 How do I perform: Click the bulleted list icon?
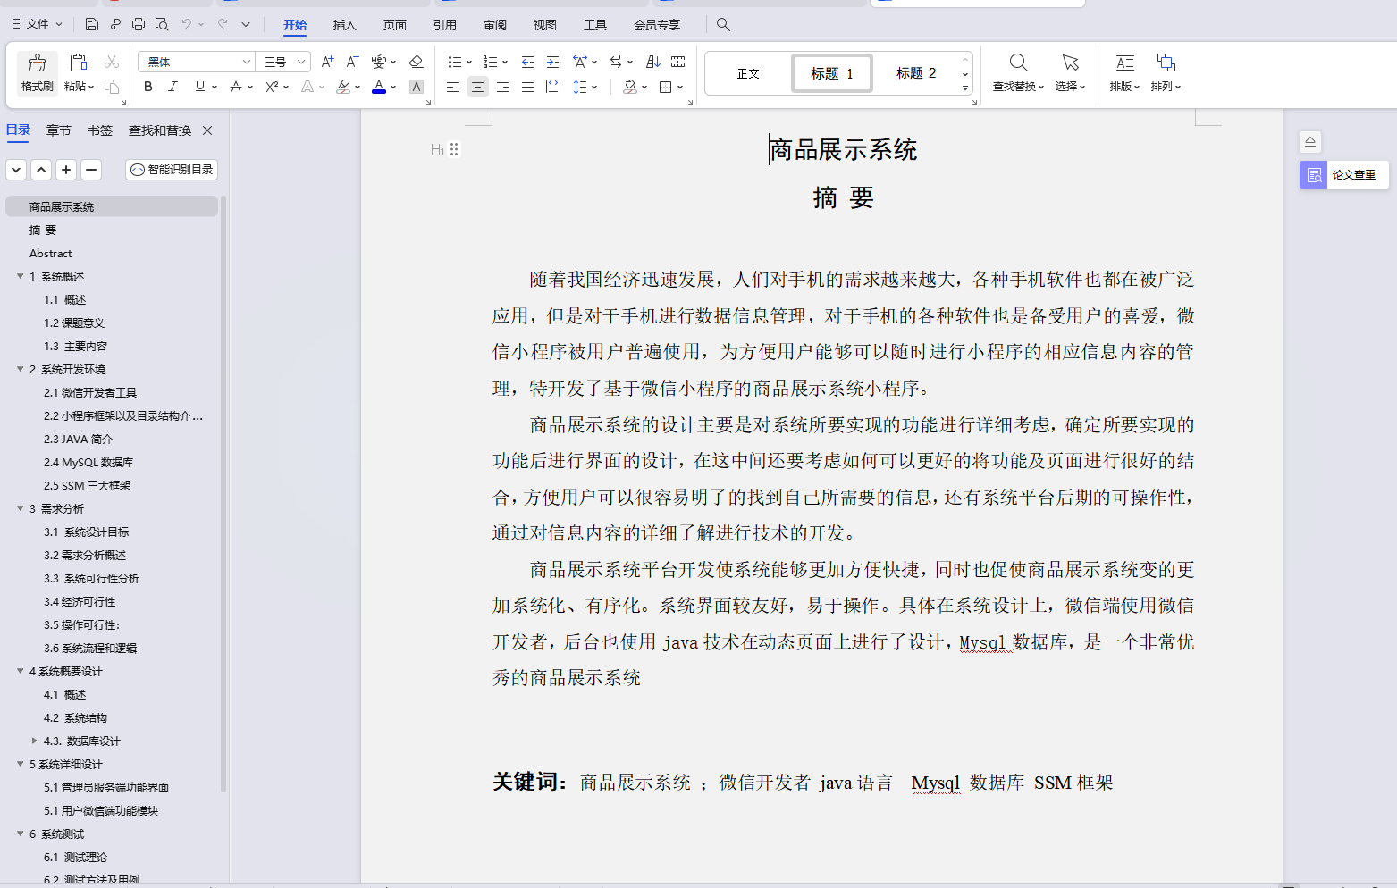tap(455, 61)
